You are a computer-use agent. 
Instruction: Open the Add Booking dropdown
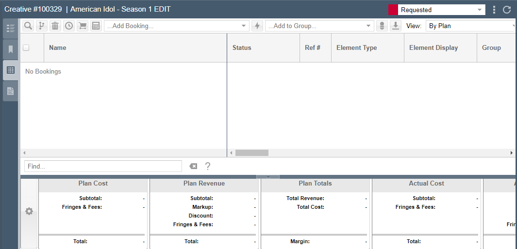click(x=177, y=26)
